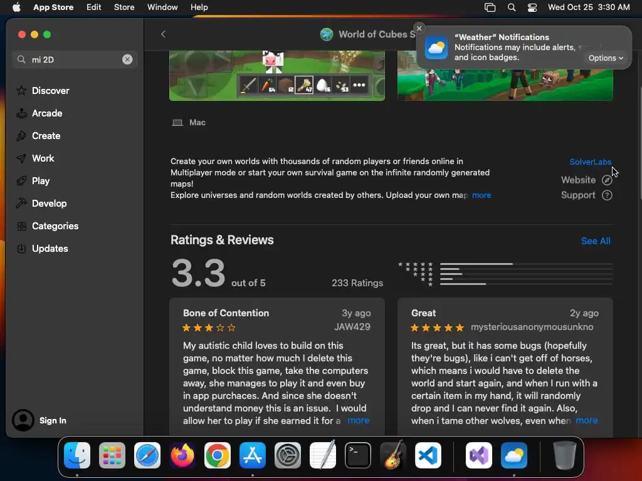Click the search field containing mi 2D
Screen dimensions: 642x481
tap(75, 59)
